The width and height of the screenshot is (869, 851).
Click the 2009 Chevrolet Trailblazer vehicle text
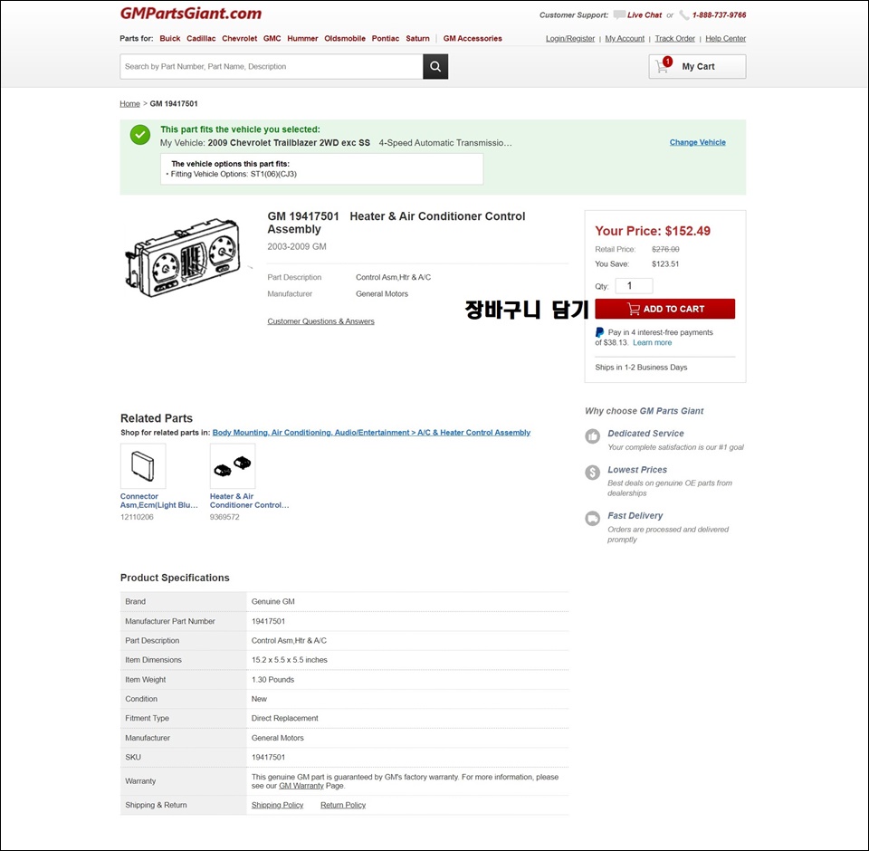289,143
